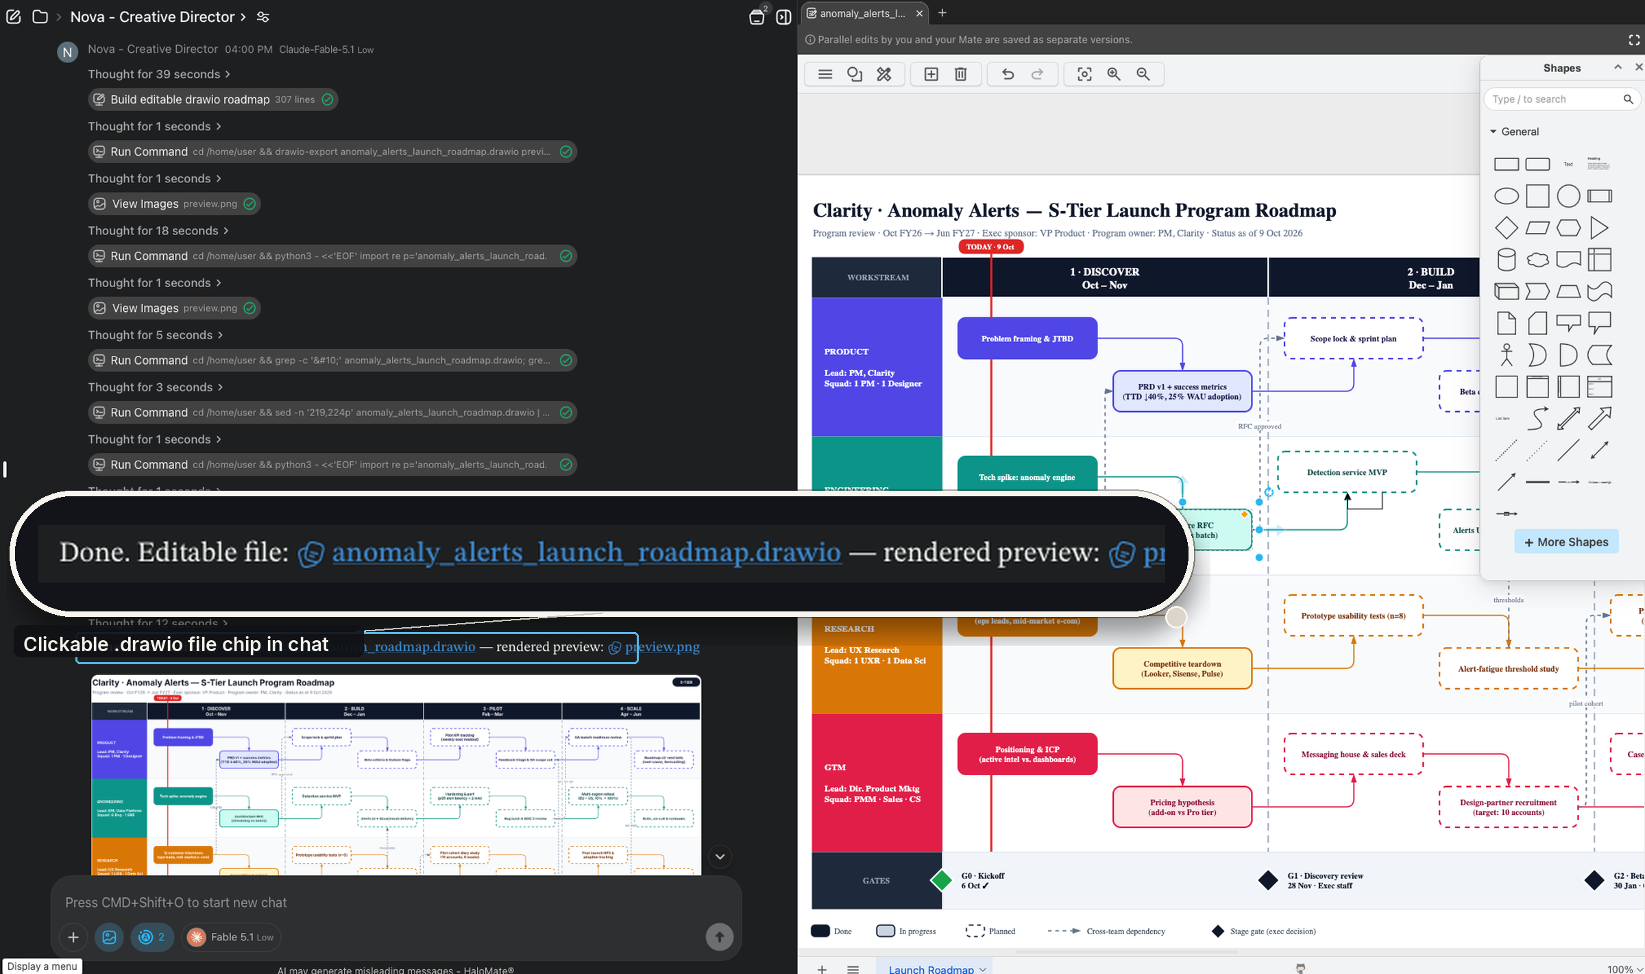Open Build editable drawio roadmap step
The width and height of the screenshot is (1645, 974).
[213, 99]
